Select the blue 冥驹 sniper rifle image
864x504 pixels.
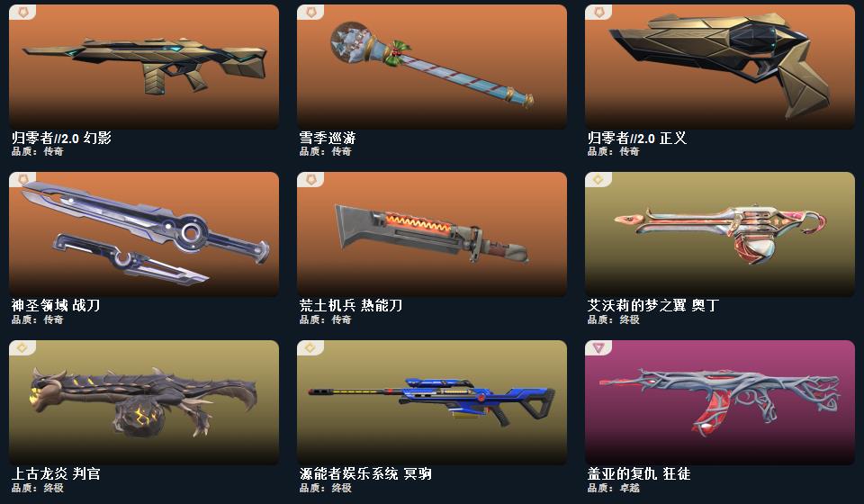[x=431, y=401]
